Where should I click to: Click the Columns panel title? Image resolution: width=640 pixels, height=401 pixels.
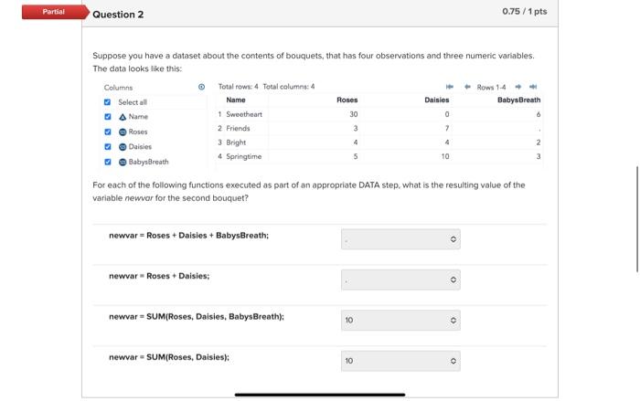pos(118,88)
